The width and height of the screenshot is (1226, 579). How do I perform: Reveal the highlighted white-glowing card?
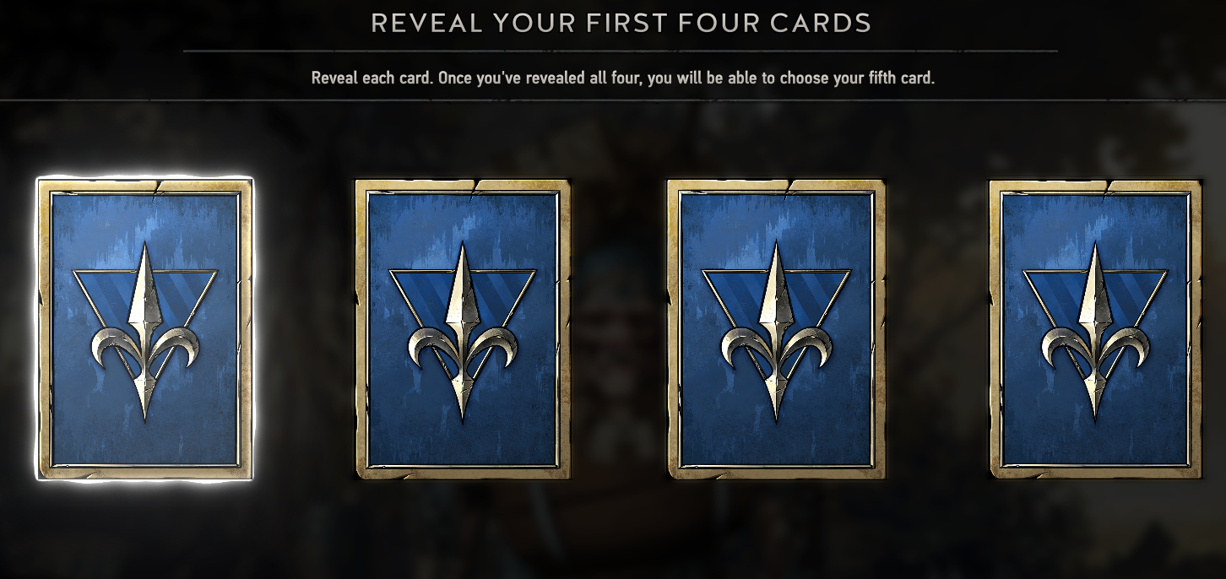click(144, 329)
